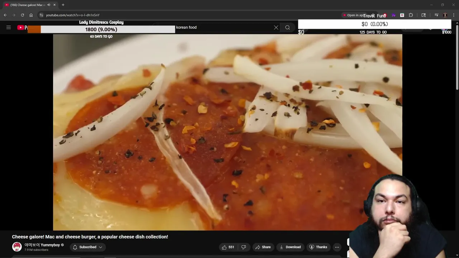
Task: Open the media controls icon
Action: 436,15
